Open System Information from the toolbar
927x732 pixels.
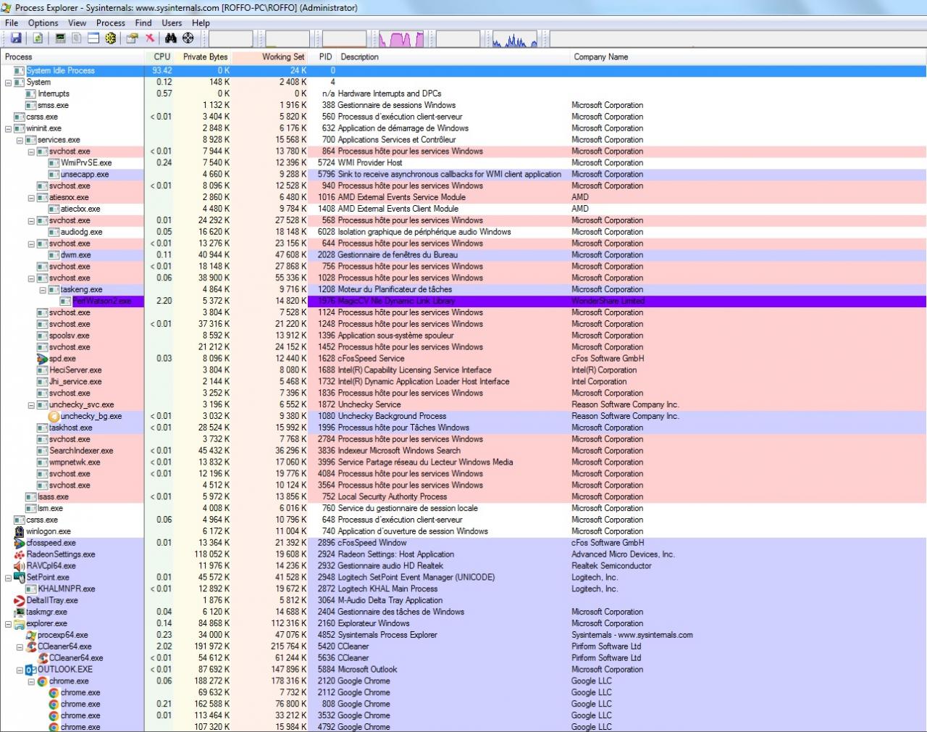(x=60, y=38)
